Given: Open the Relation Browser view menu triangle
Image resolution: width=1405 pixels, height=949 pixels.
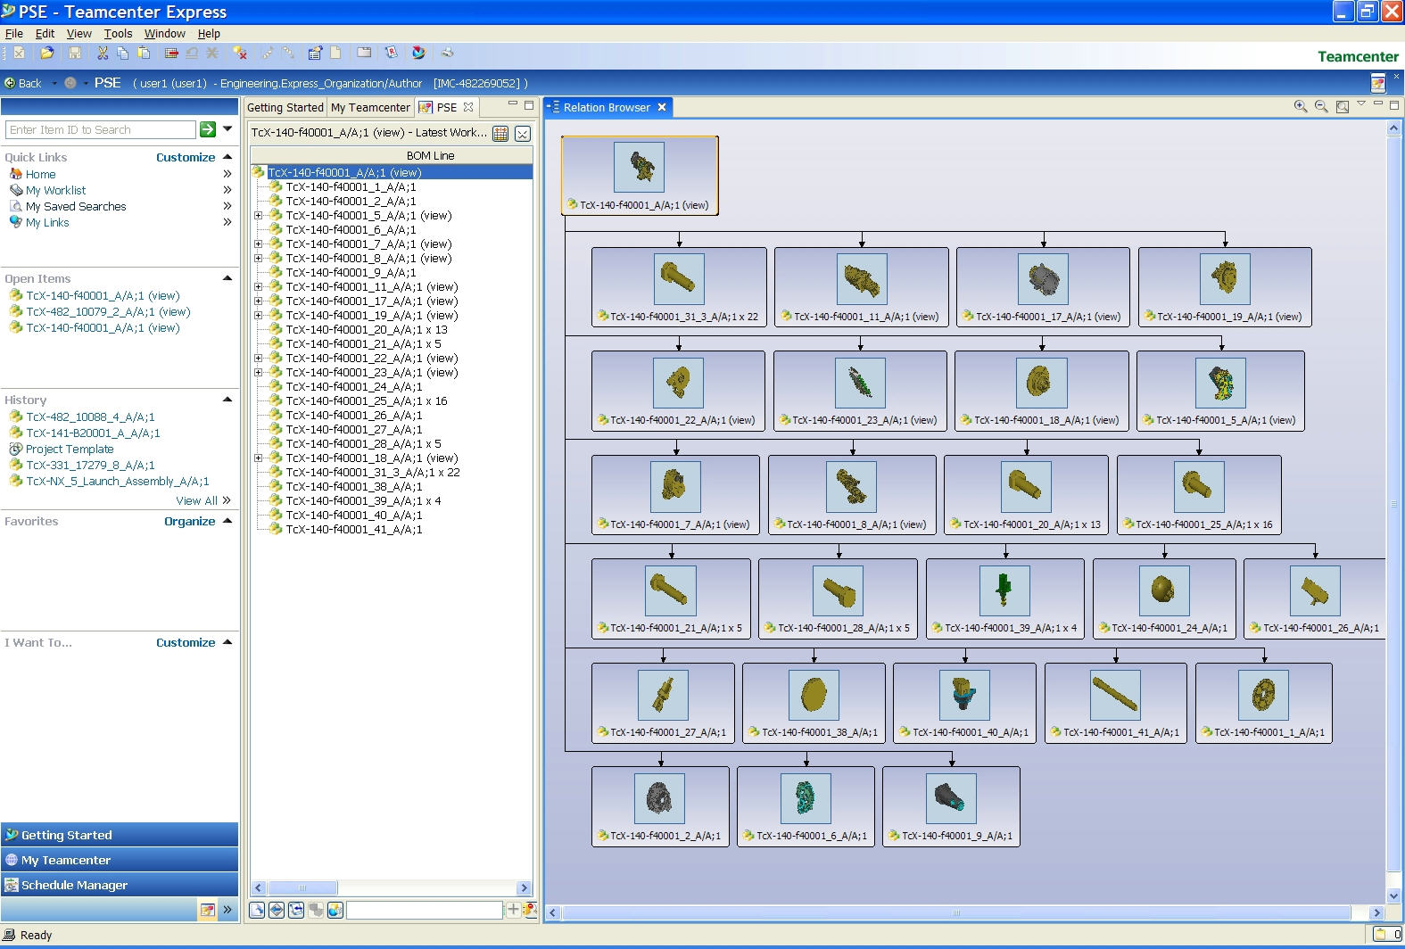Looking at the screenshot, I should pyautogui.click(x=1361, y=104).
